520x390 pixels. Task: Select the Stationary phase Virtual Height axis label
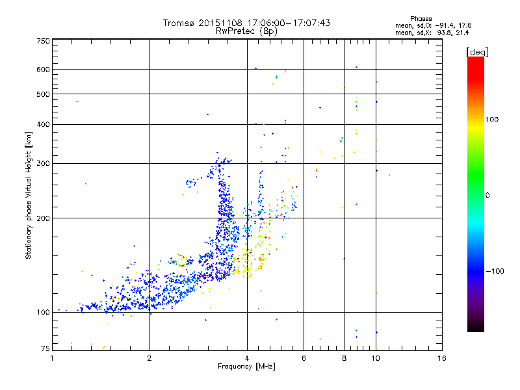[28, 196]
